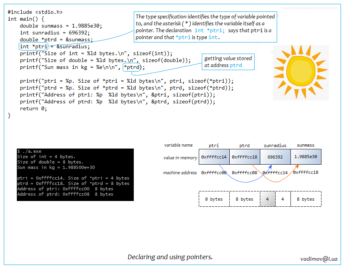Click the '8 bytes' size box under sunmass
The width and height of the screenshot is (344, 268).
tap(306, 199)
